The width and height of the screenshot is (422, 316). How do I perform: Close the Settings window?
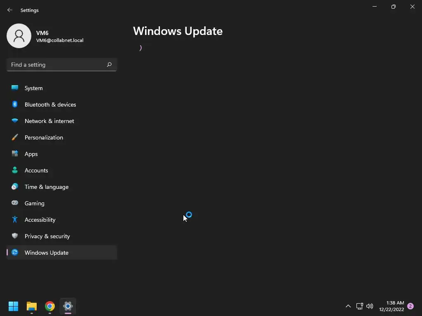coord(412,7)
